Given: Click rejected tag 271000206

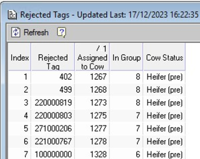Looking at the screenshot, I should [53, 128].
